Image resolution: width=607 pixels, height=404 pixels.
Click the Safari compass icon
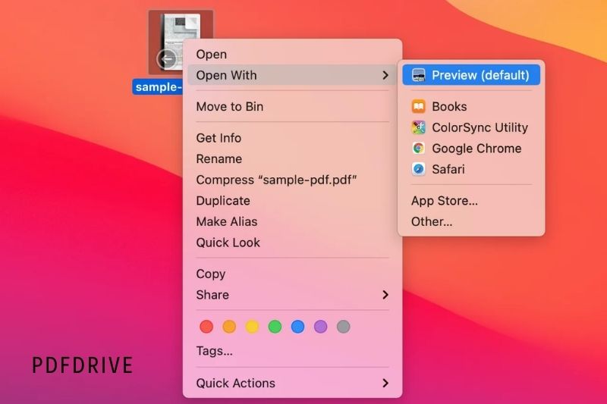point(419,169)
